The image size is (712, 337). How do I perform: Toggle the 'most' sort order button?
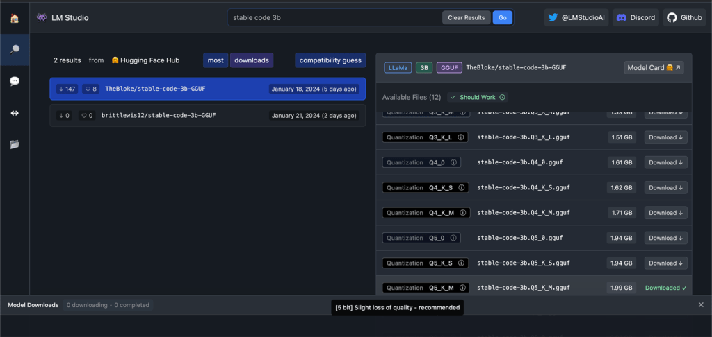click(216, 60)
